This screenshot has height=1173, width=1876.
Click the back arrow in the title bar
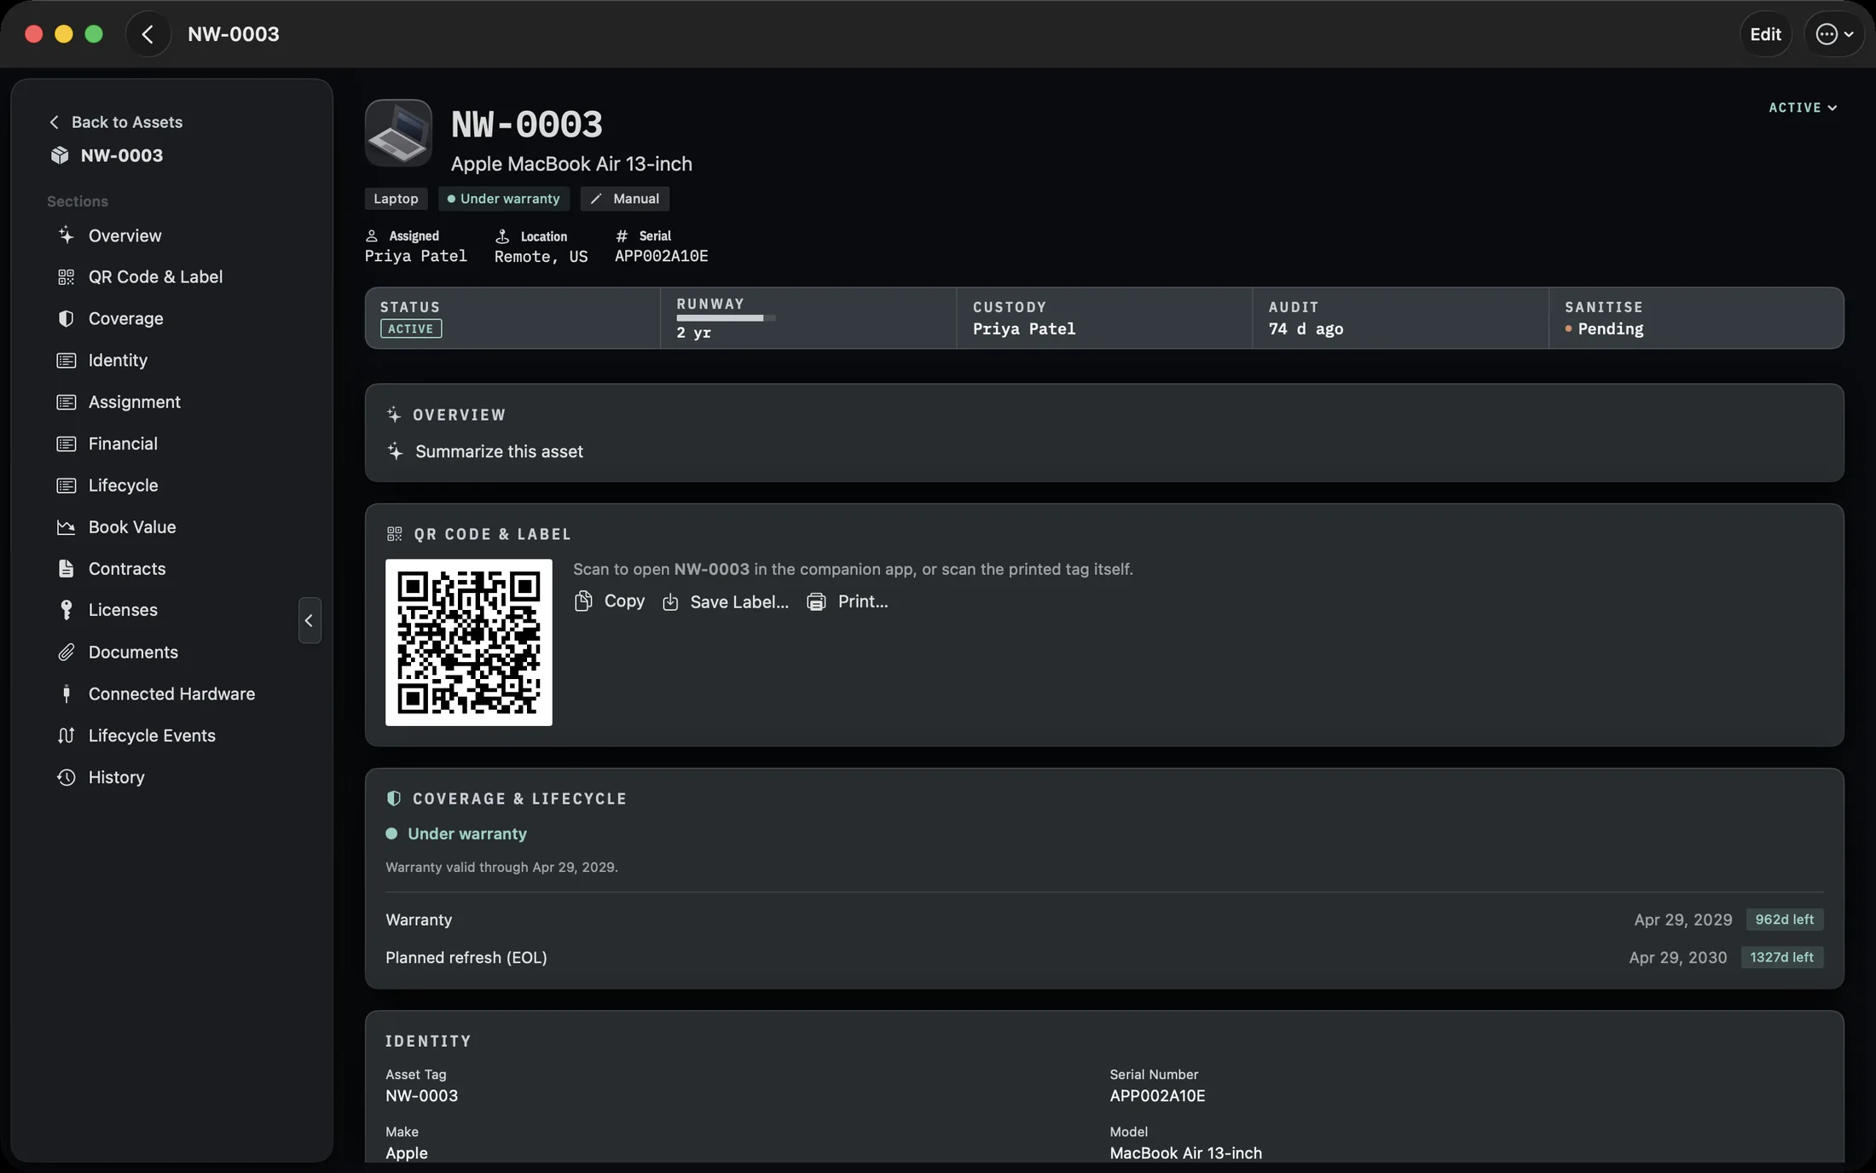tap(148, 34)
